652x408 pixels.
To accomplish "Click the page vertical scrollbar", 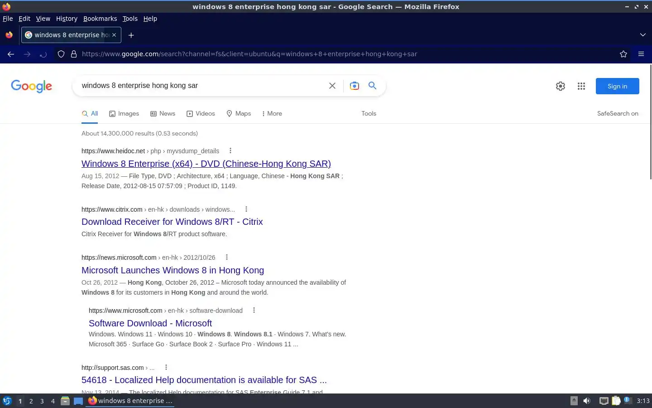I will tap(651, 122).
